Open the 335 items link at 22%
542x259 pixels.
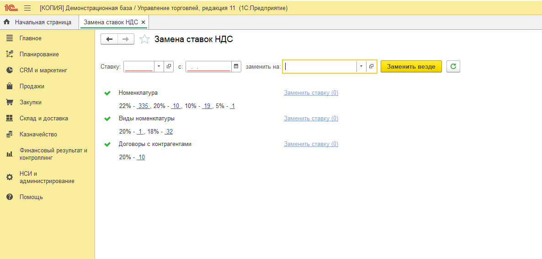[x=143, y=106]
